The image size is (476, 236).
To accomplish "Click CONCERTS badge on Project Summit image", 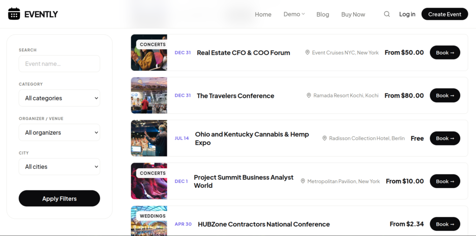I will pyautogui.click(x=152, y=173).
